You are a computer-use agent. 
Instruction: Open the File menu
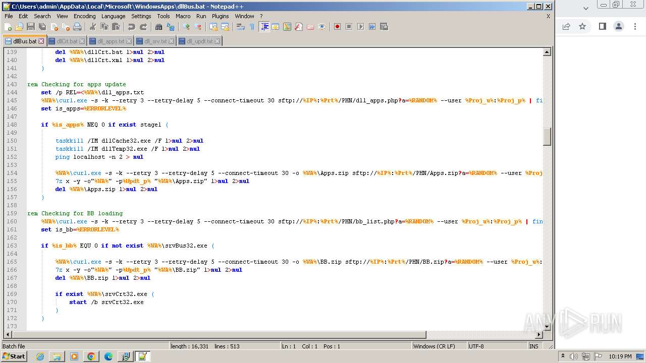pos(9,16)
